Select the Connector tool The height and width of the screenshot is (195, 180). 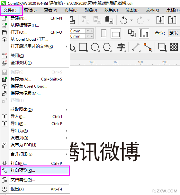tap(148, 47)
